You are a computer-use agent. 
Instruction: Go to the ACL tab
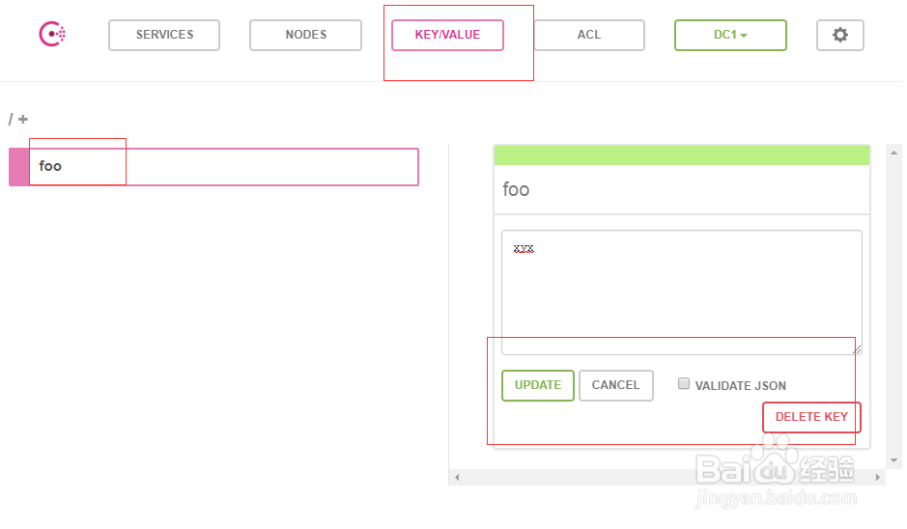589,35
